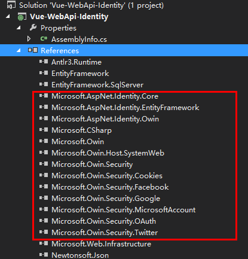Click the icon beside Microsoft.AspNet.Identity.EntityFramework

click(x=44, y=107)
